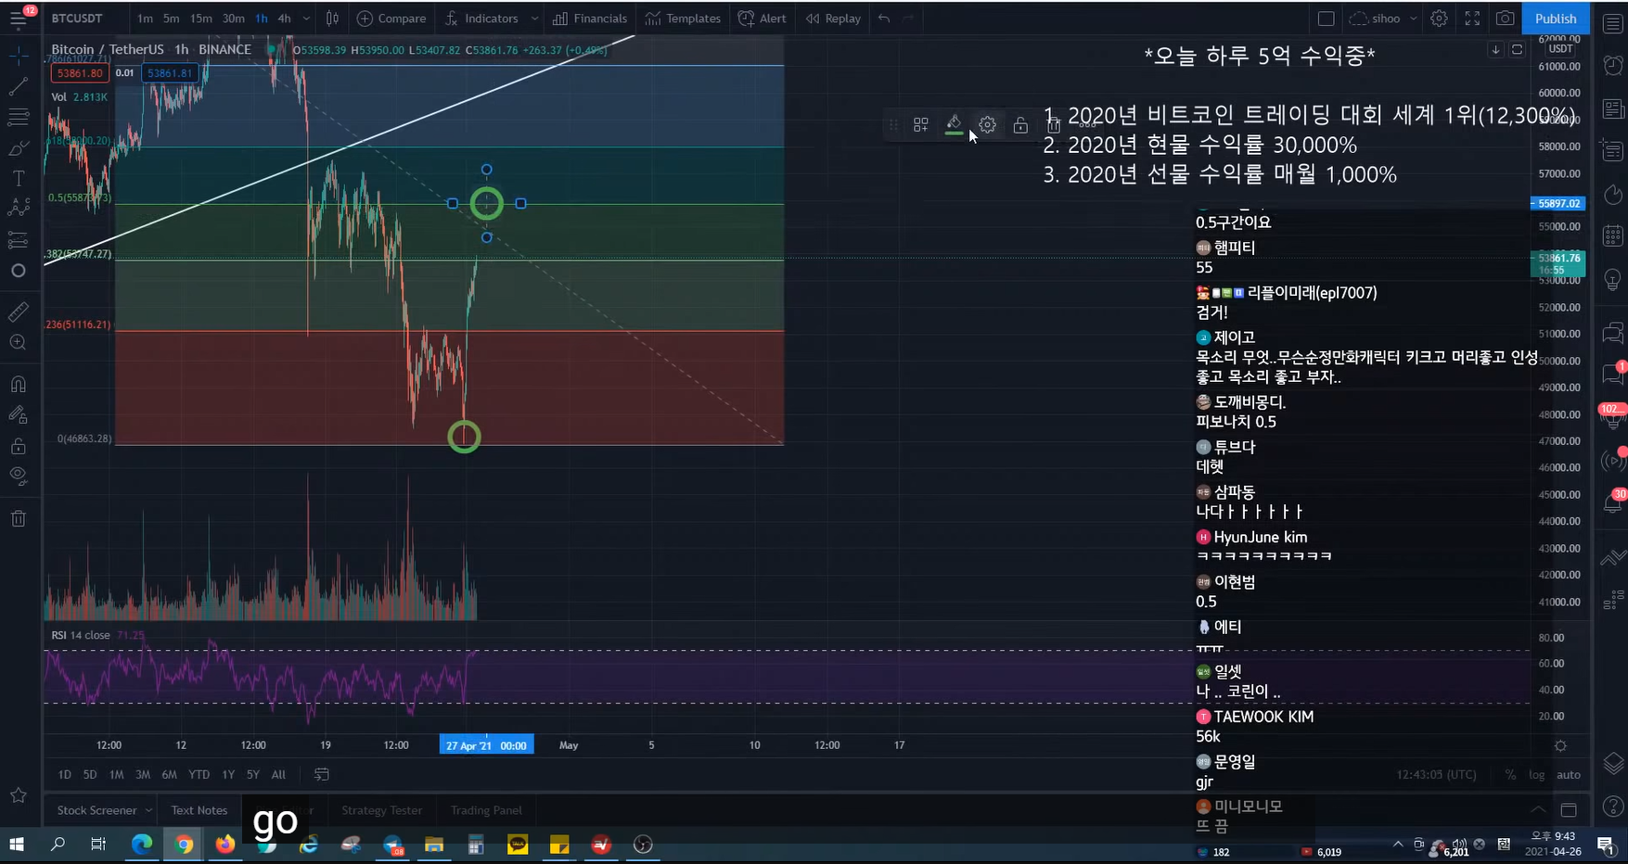1628x864 pixels.
Task: Open the Financials menu
Action: pos(590,19)
